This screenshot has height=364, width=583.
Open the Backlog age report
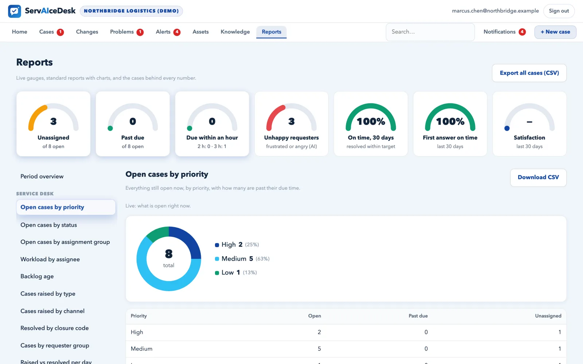(x=66, y=276)
